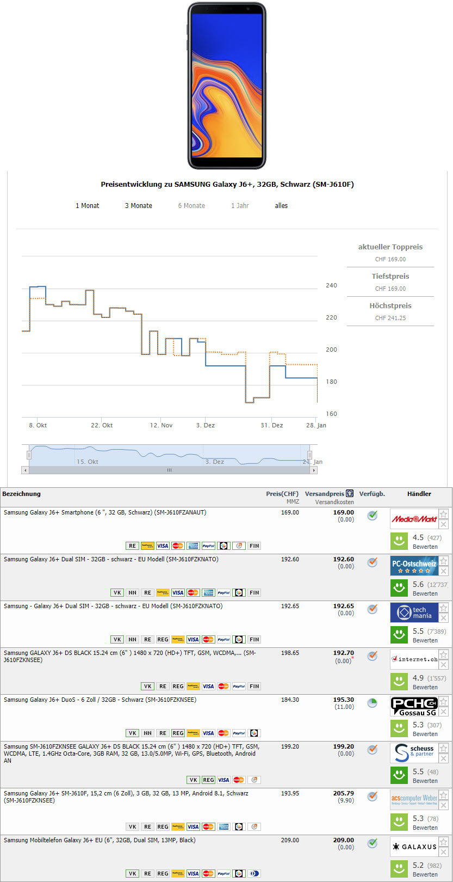Click the Galaxus dealer logo

point(414,847)
